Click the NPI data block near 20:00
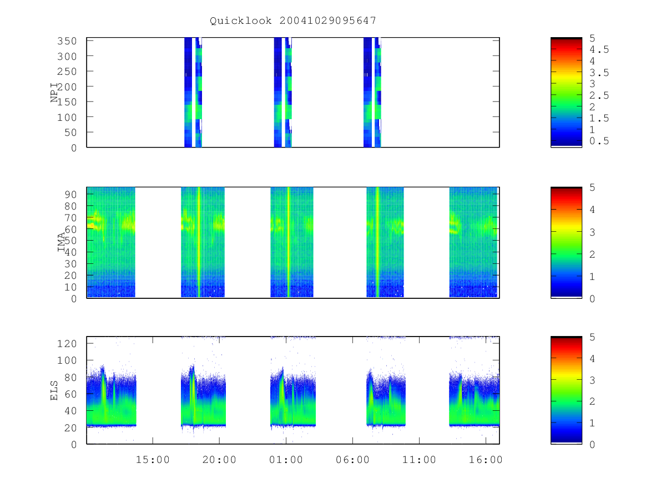The image size is (666, 499). pyautogui.click(x=193, y=92)
